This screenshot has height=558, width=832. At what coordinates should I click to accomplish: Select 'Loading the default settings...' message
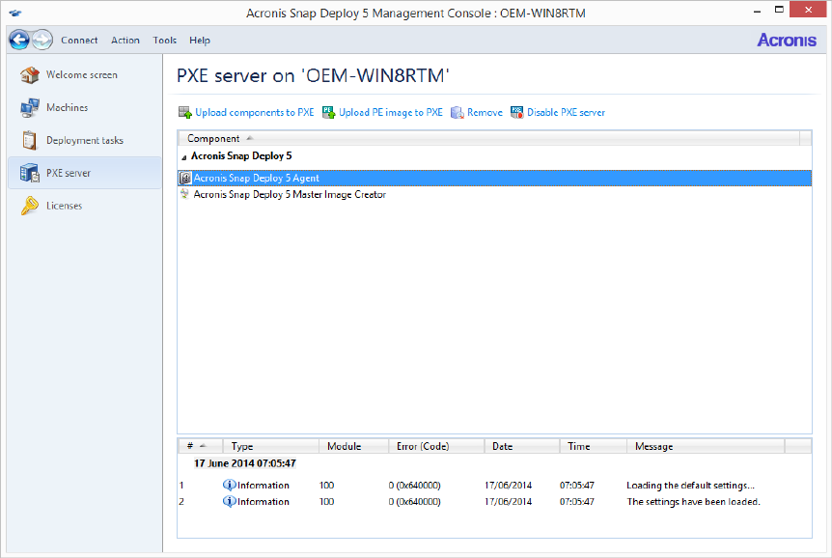tap(690, 486)
